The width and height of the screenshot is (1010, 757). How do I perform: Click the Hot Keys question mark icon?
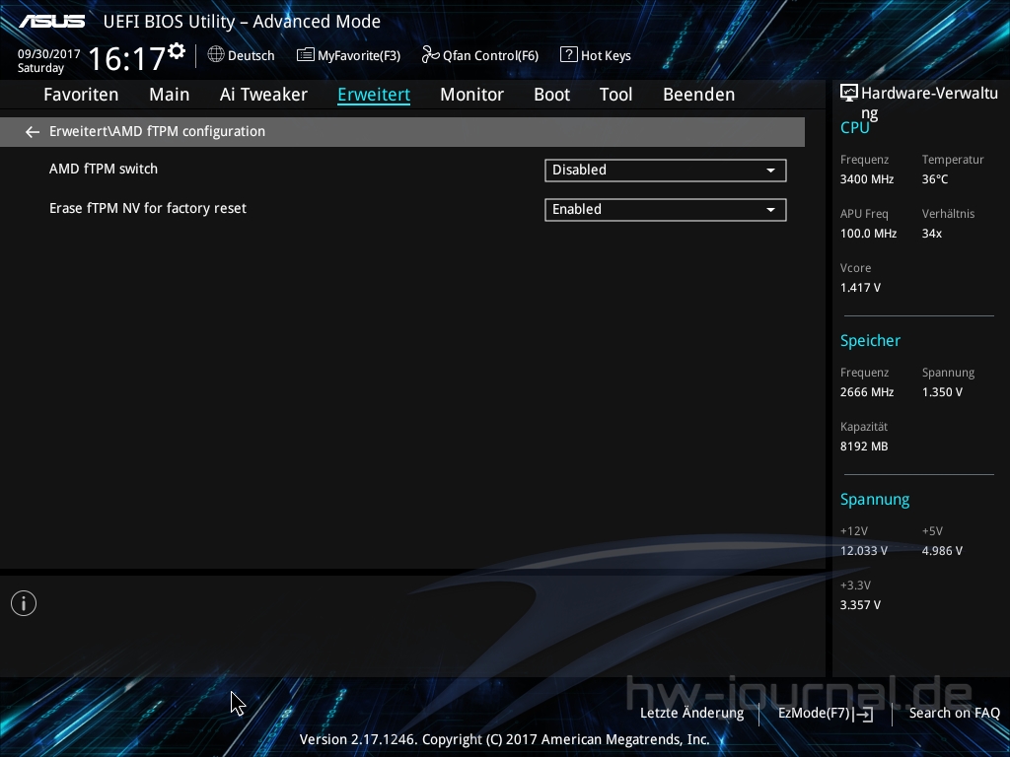568,55
